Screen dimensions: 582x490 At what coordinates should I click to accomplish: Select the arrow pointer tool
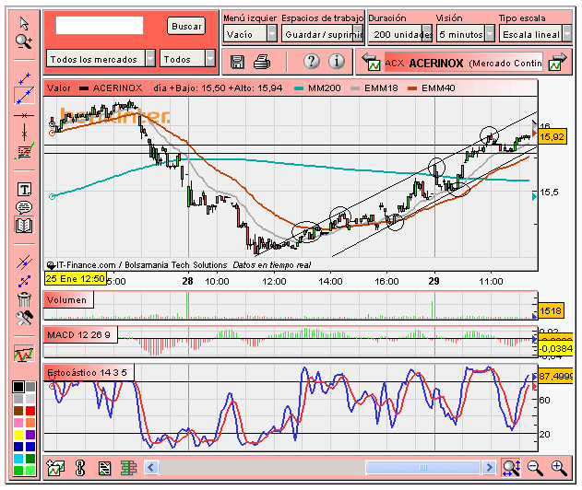pos(24,23)
